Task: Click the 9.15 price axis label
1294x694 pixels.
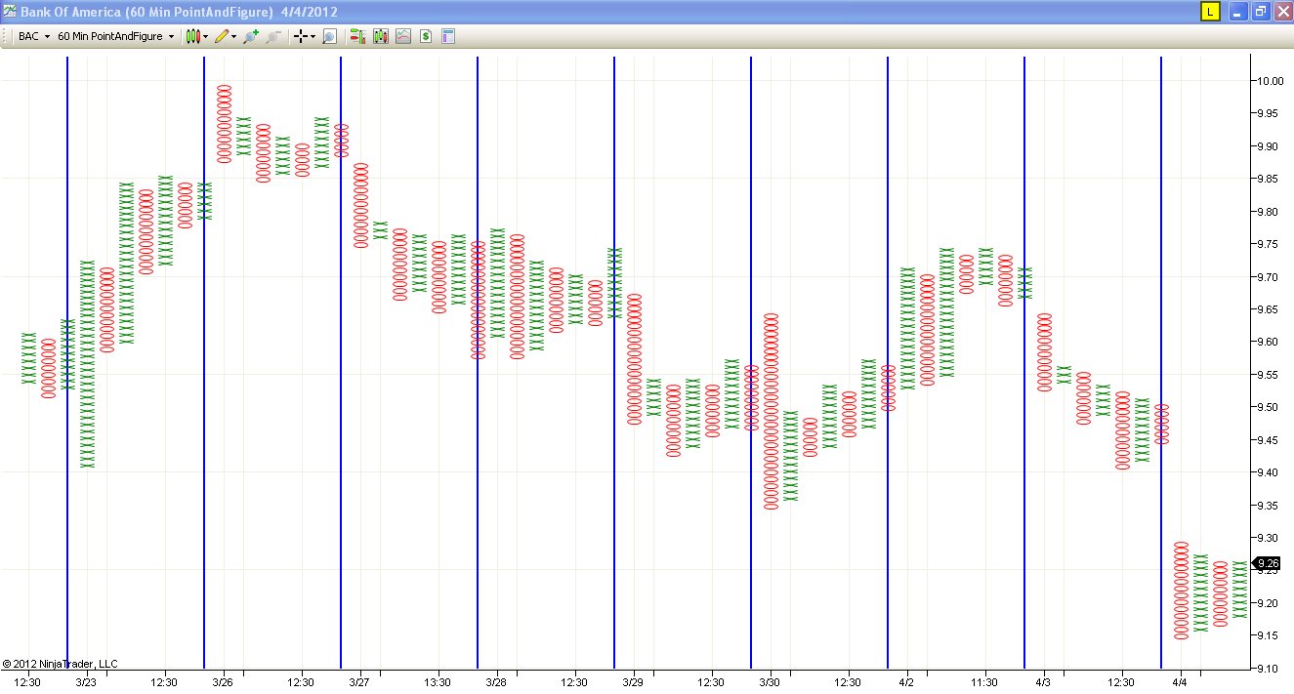Action: tap(1269, 636)
